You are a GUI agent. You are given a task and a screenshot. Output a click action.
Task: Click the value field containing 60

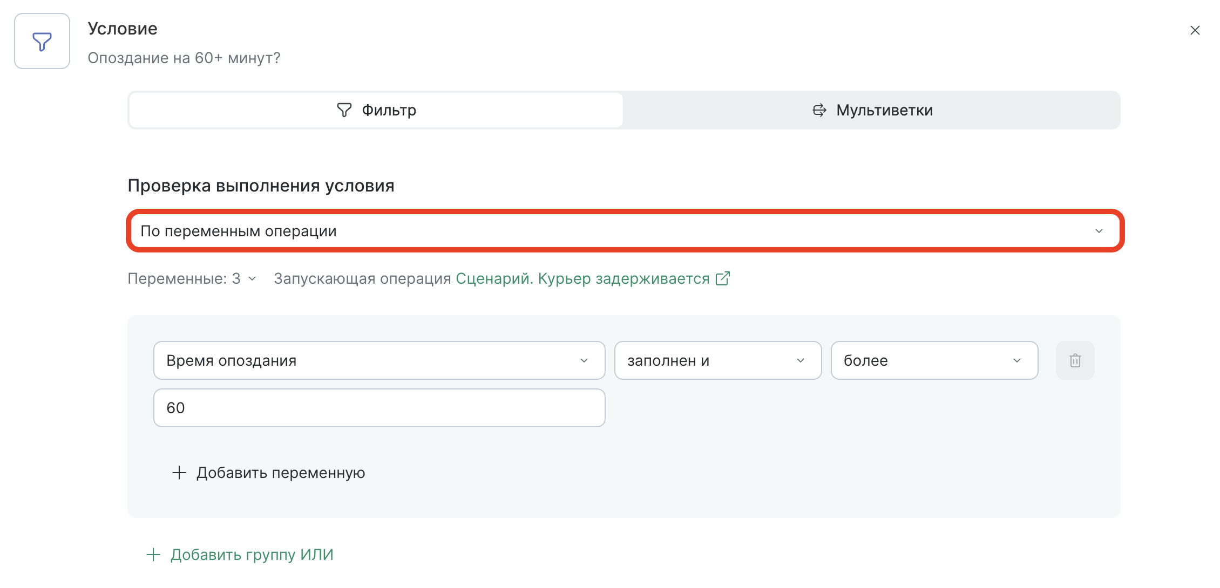coord(379,408)
